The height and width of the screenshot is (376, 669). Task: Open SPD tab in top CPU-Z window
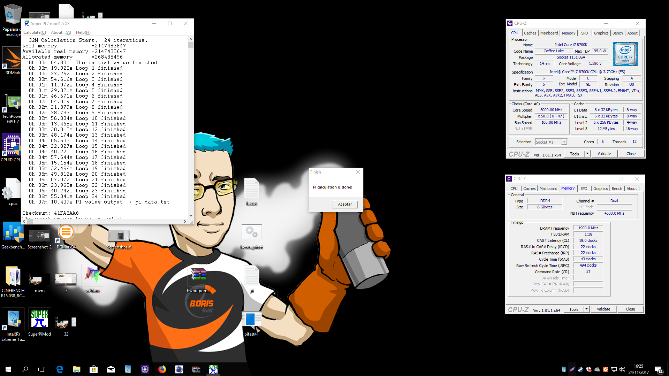coord(584,33)
